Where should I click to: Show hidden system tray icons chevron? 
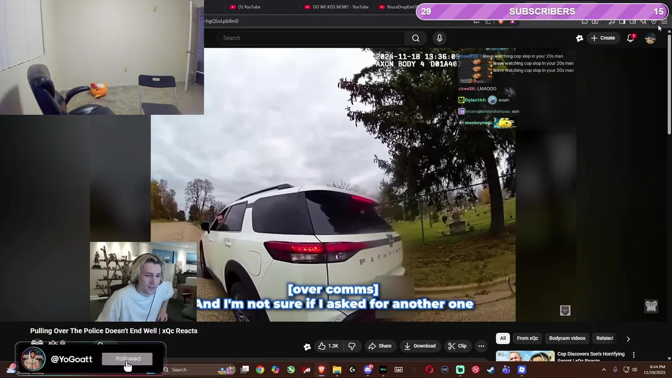[x=604, y=370]
